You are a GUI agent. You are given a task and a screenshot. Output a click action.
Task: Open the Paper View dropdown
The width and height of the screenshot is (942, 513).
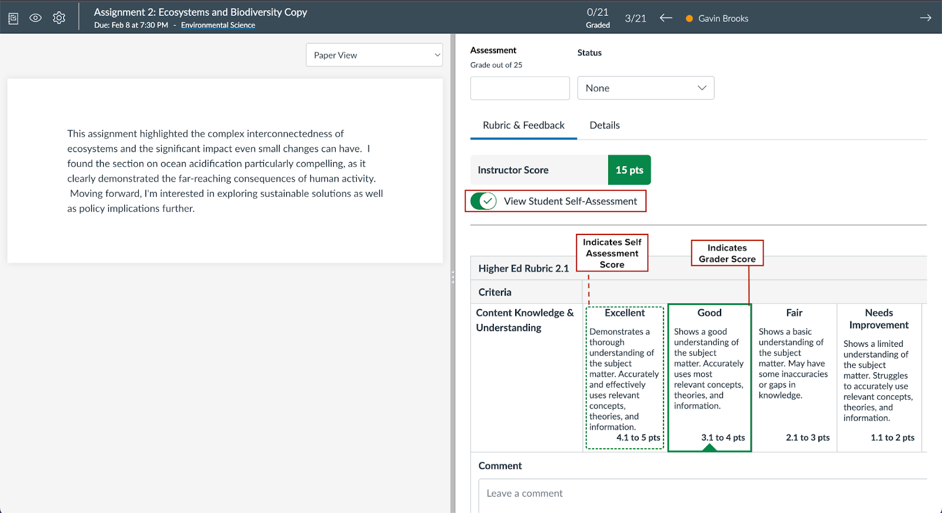coord(374,55)
